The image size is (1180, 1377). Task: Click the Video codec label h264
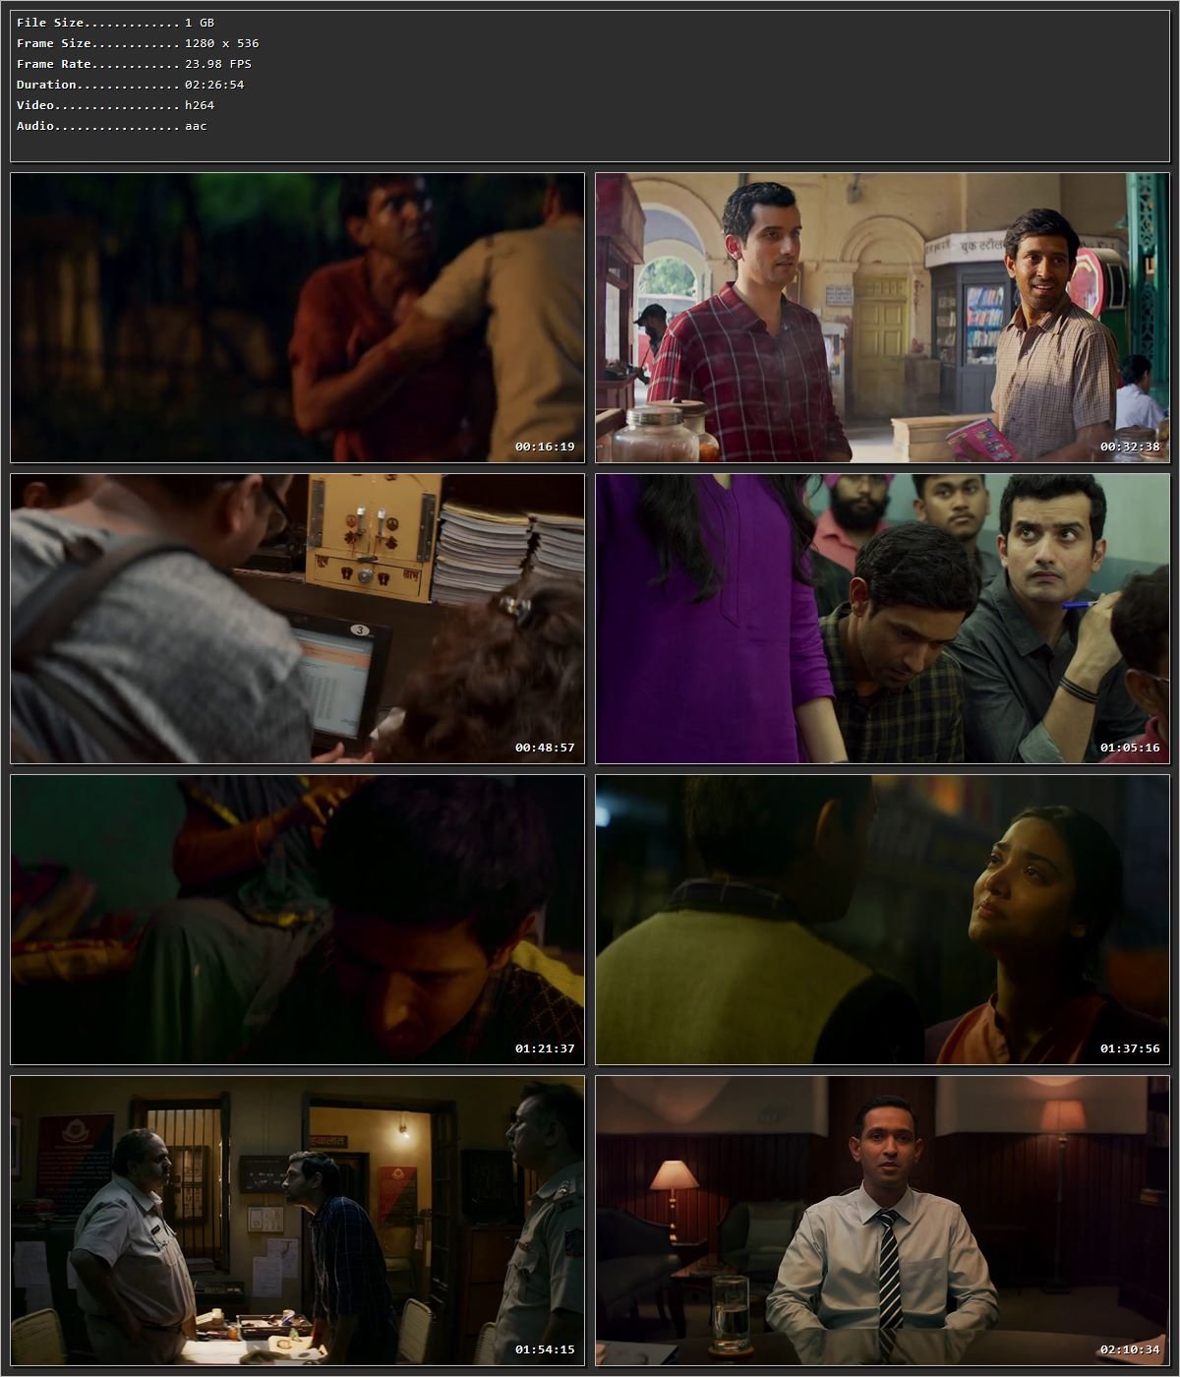(x=197, y=104)
